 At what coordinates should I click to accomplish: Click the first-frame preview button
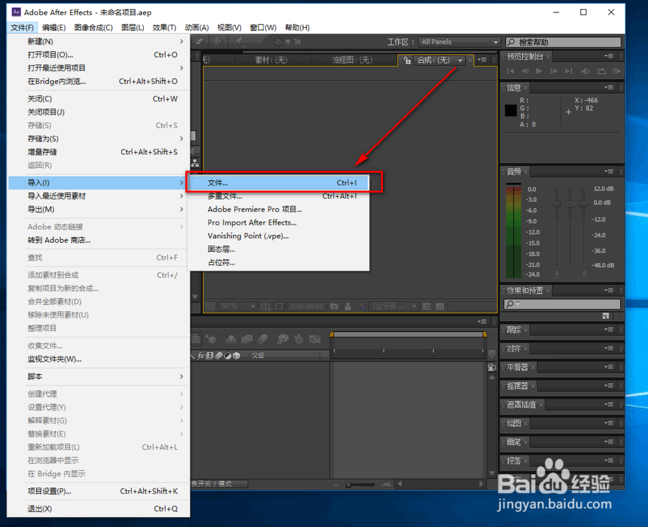click(x=511, y=71)
